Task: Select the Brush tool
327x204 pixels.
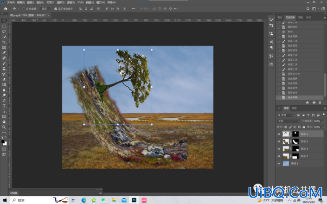Action: click(x=4, y=64)
